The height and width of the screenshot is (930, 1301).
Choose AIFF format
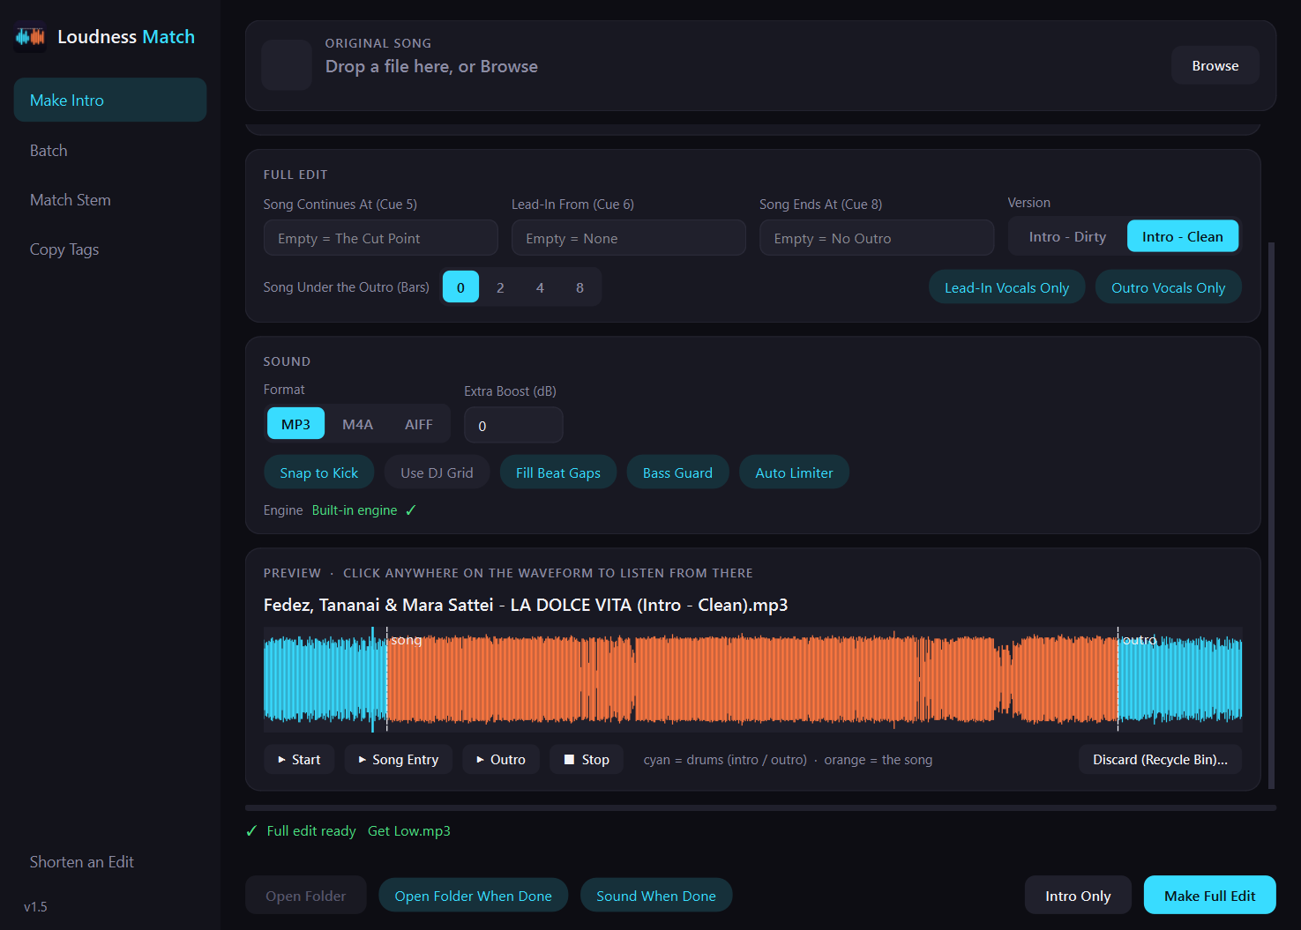[x=418, y=424]
